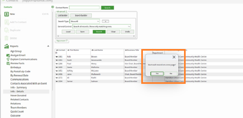
Task: Open Contacts Associated With an Event report
Action: 29,84
